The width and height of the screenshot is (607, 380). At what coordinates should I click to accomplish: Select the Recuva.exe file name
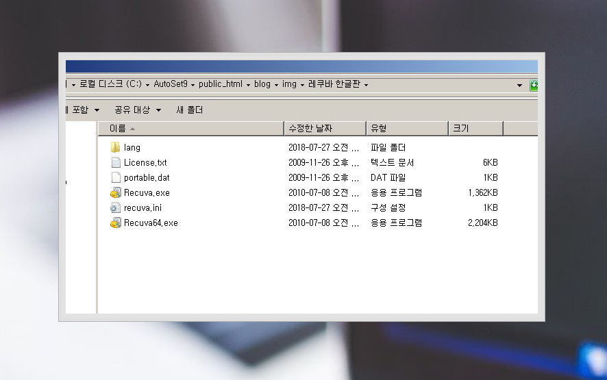147,192
